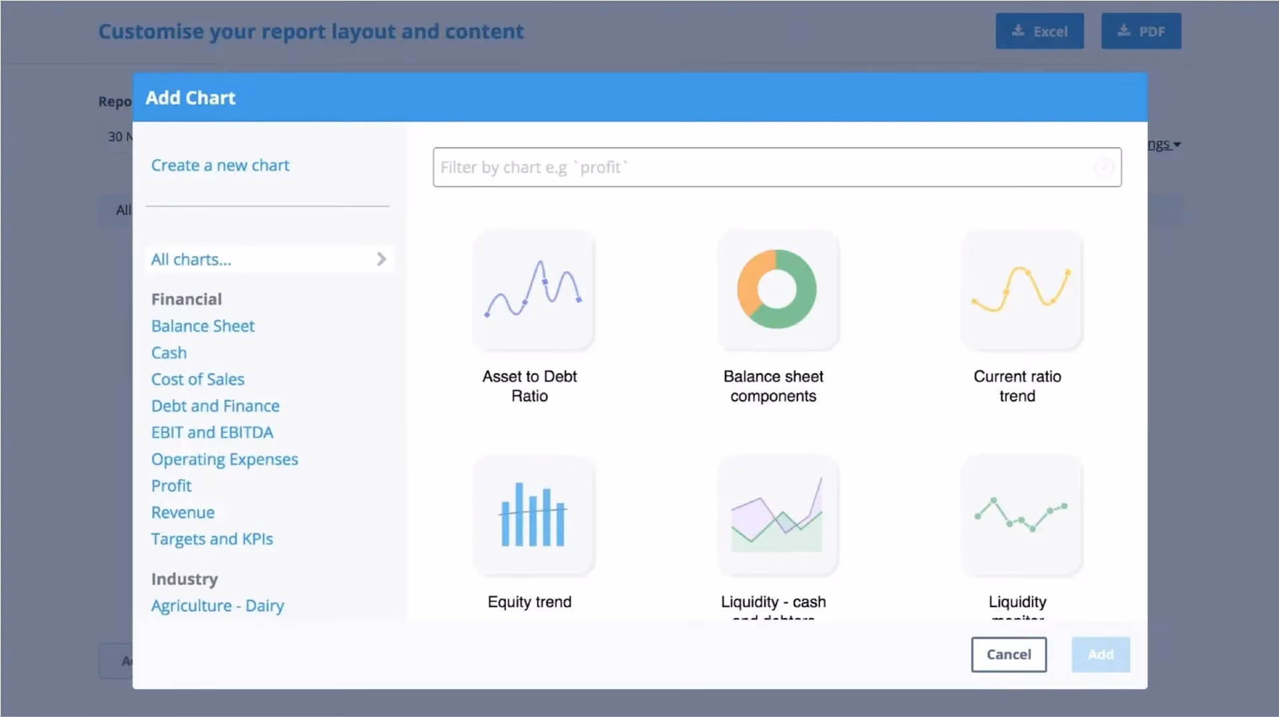Open the Cost of Sales category
The width and height of the screenshot is (1279, 717).
pos(198,379)
